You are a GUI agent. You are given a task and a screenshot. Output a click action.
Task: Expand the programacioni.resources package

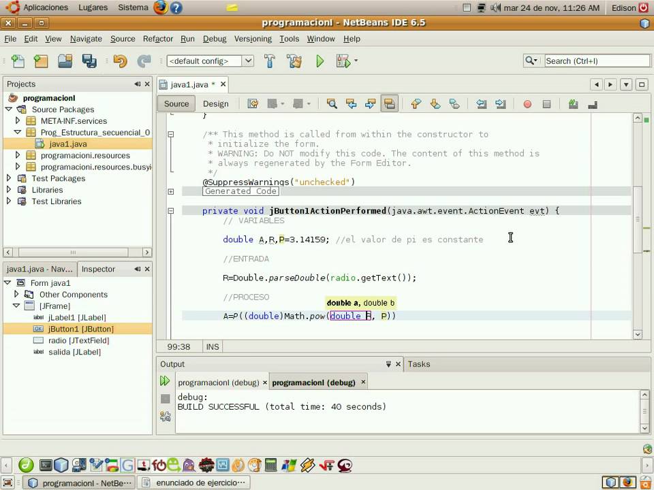tap(18, 155)
